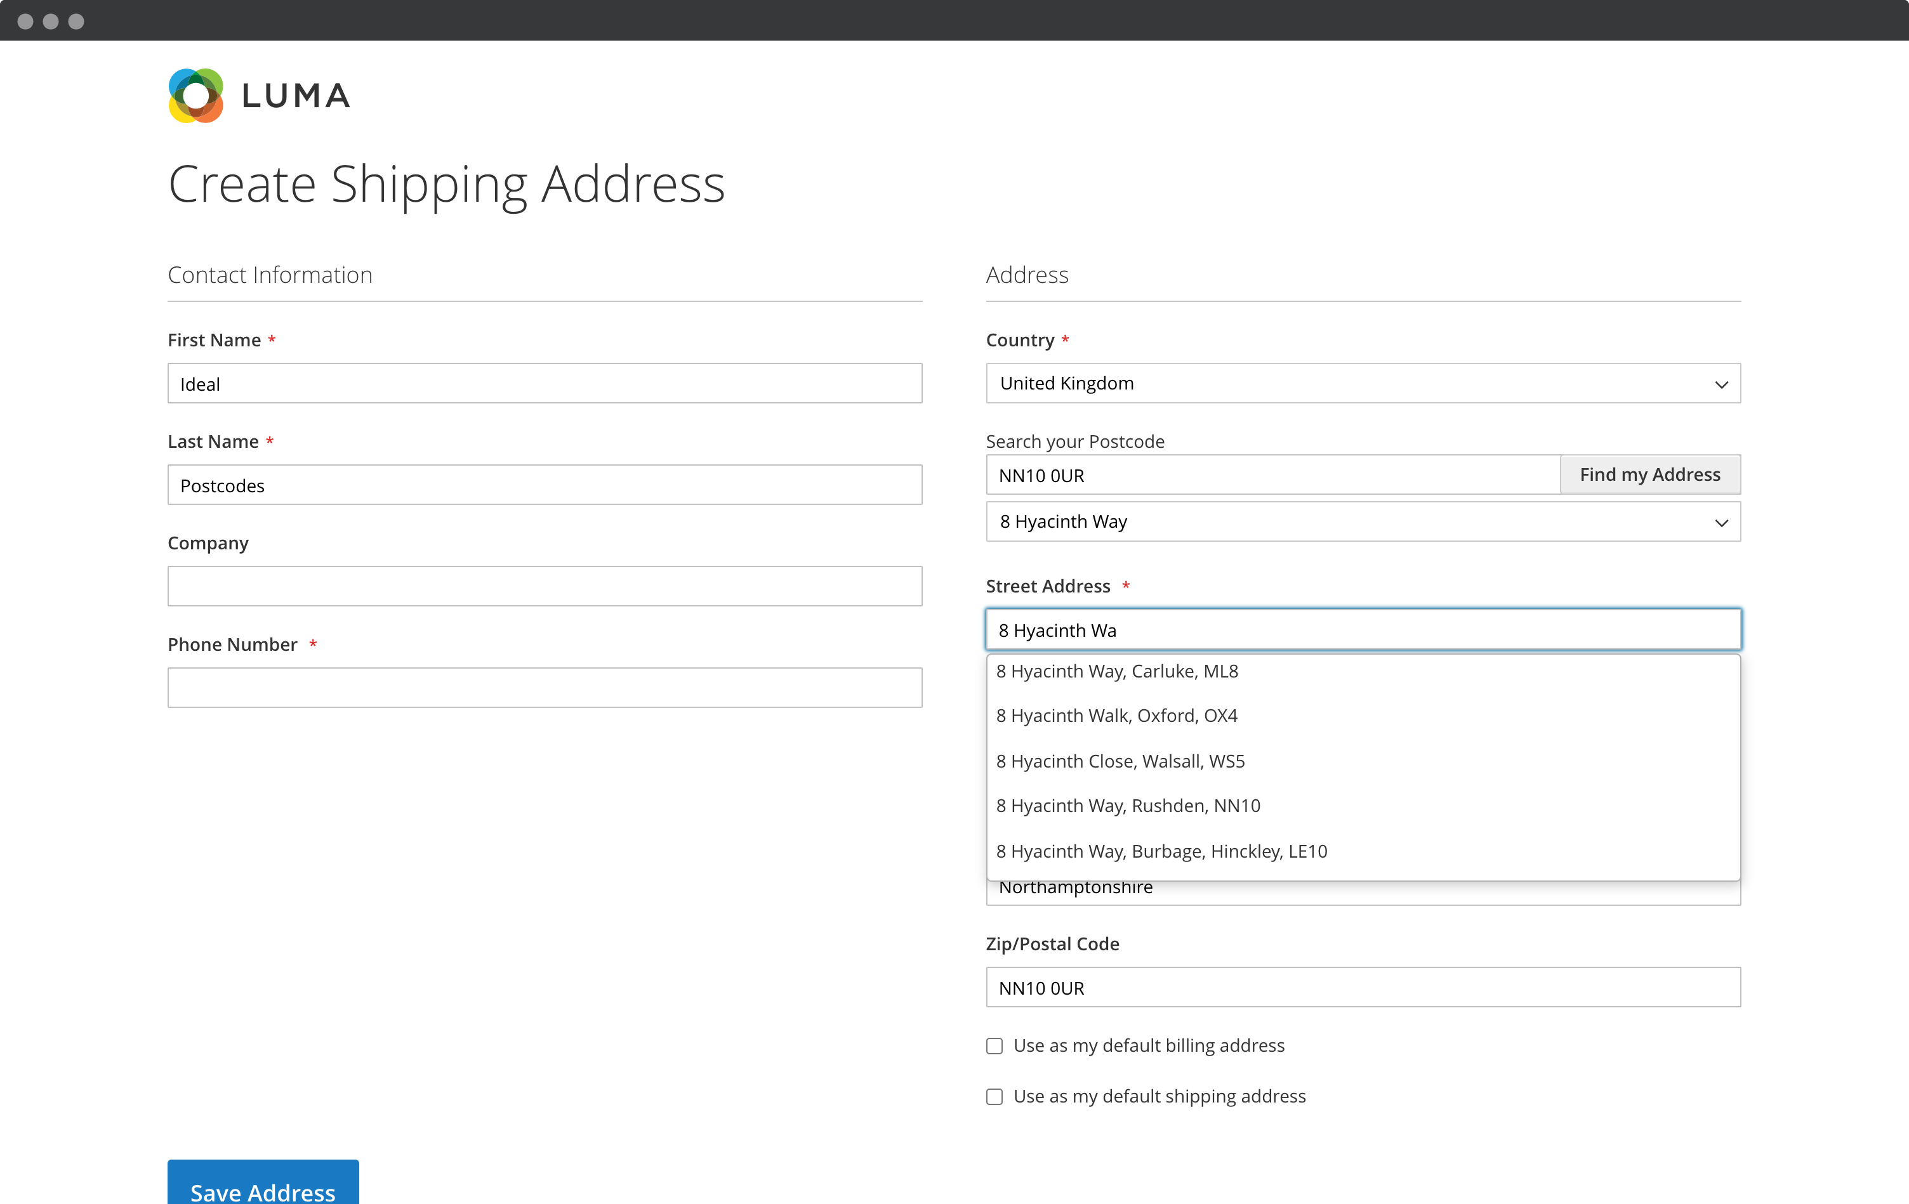
Task: Select 8 Hyacinth Way Carluke ML8 option
Action: click(1117, 670)
